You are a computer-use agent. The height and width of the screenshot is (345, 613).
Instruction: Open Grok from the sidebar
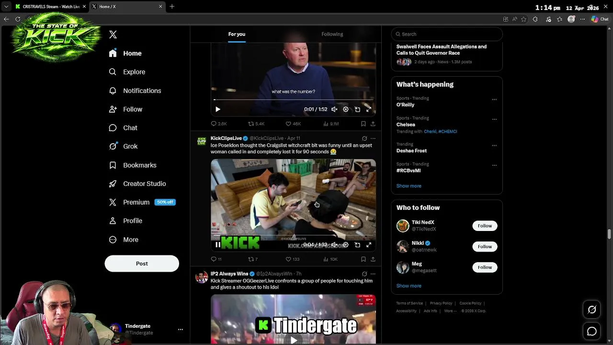pos(123,146)
